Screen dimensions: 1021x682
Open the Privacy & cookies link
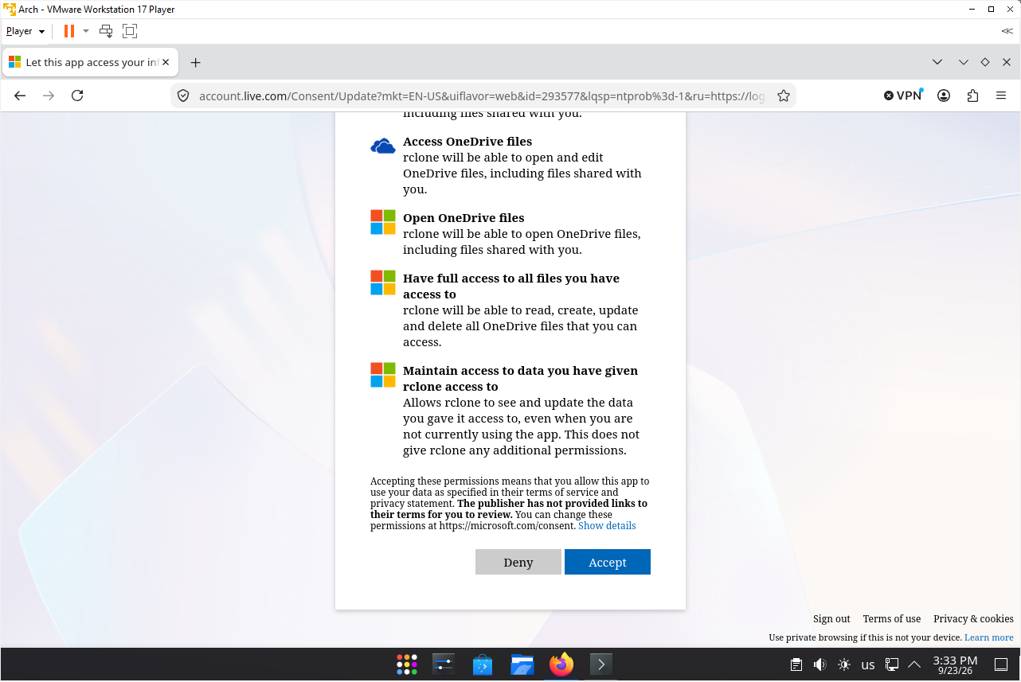pos(973,619)
